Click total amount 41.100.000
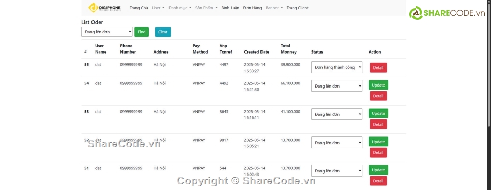The width and height of the screenshot is (491, 190). click(290, 112)
